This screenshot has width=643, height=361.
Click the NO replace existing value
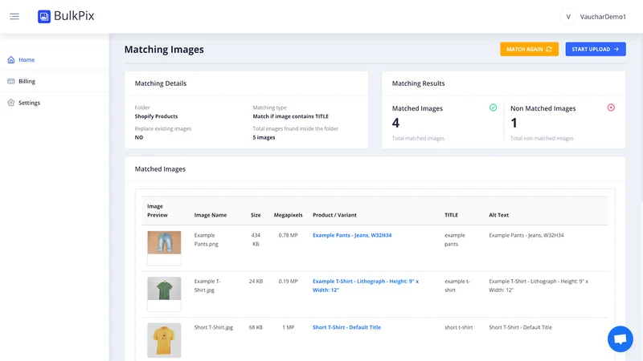[x=139, y=137]
